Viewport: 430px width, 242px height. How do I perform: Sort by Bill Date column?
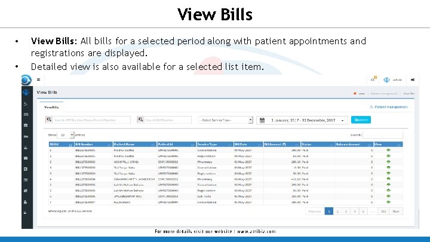coord(248,145)
